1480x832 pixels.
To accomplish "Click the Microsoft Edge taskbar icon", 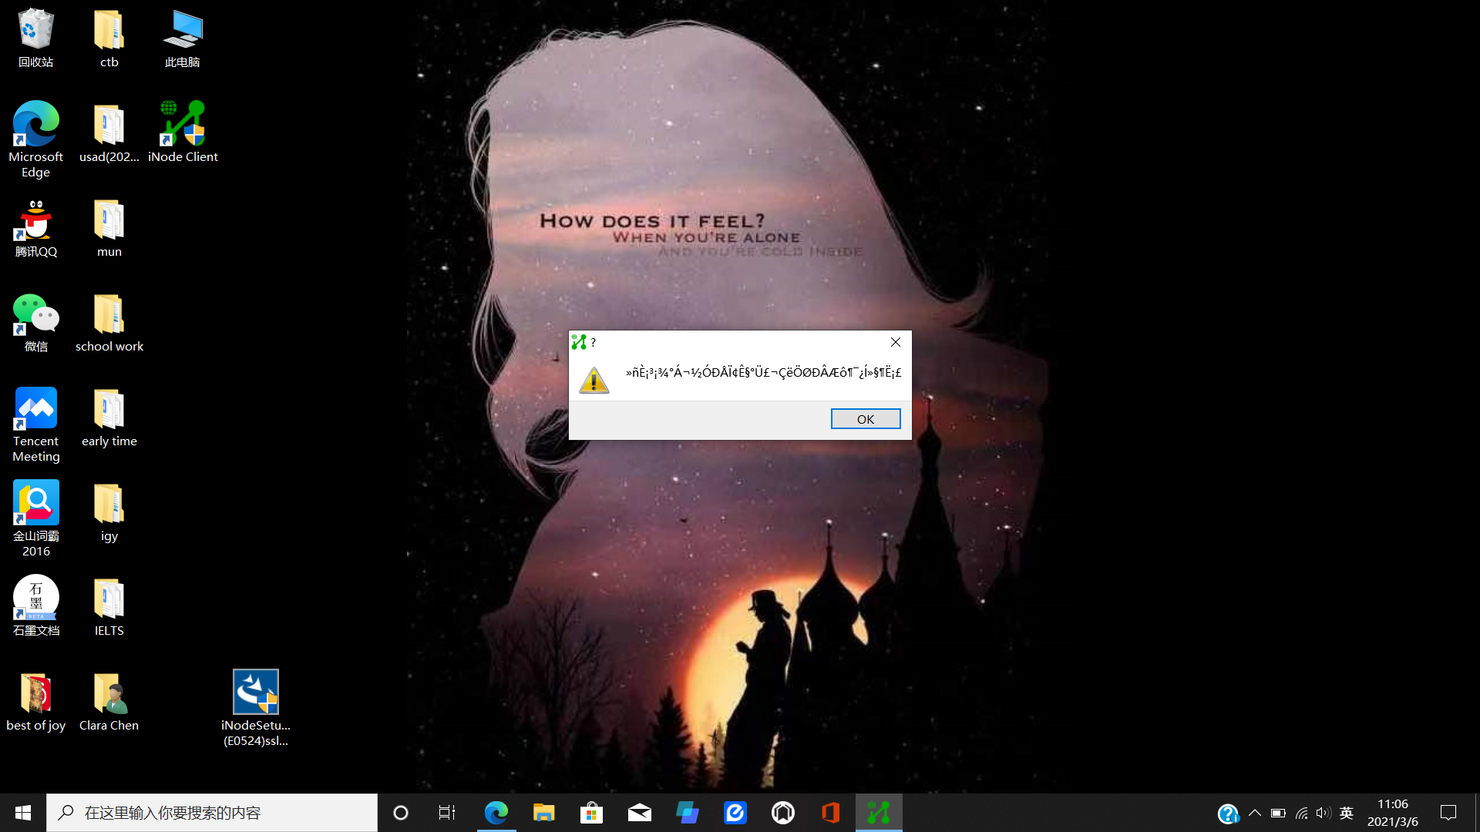I will click(x=496, y=813).
